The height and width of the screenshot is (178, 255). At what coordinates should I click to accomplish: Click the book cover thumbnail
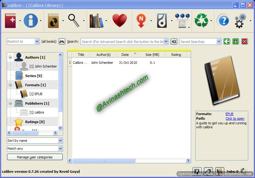(x=222, y=81)
